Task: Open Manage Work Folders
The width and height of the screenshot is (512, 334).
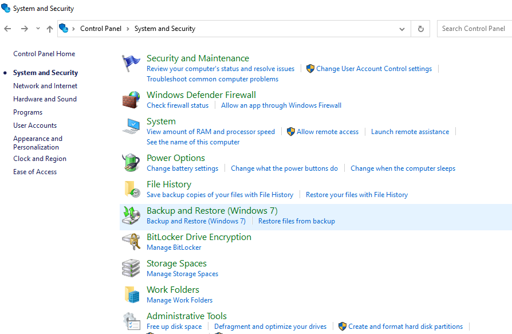Action: (x=179, y=300)
